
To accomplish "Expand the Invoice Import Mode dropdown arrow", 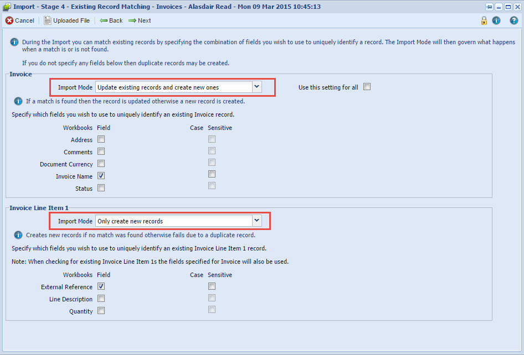I will coord(256,87).
